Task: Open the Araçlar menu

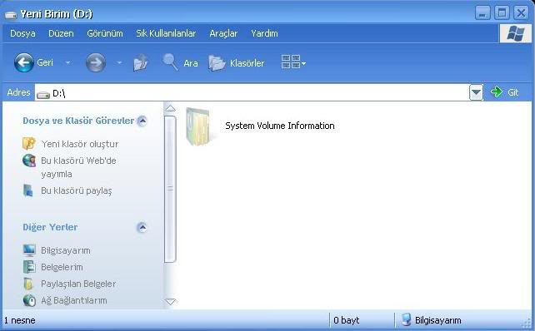Action: (x=223, y=33)
